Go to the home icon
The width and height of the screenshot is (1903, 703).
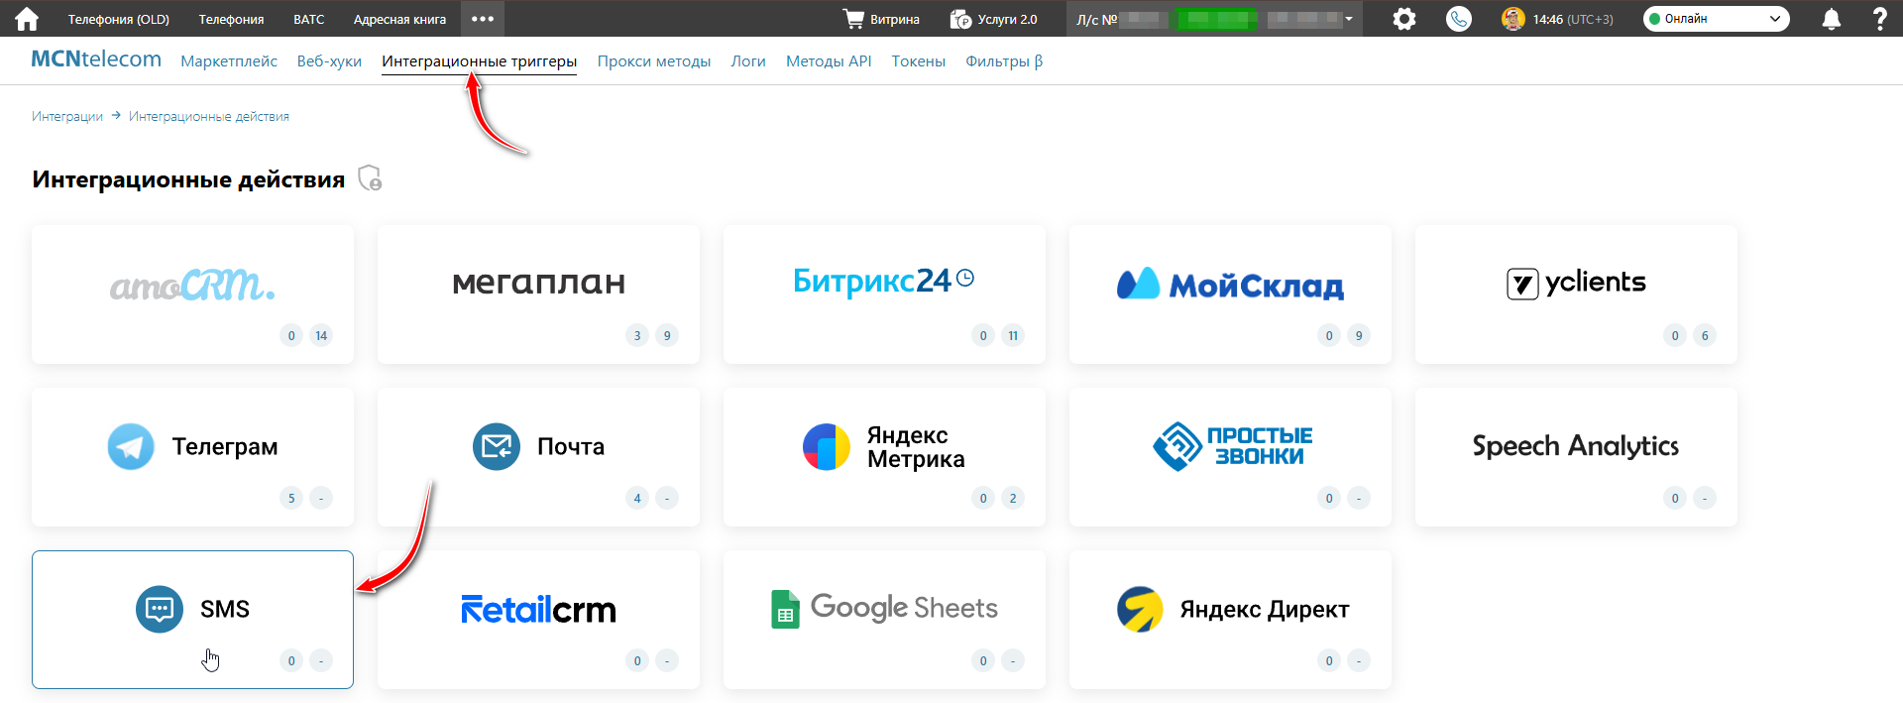coord(27,19)
